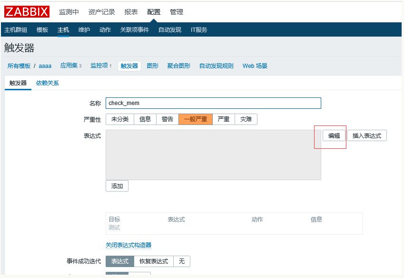Switch to the 触发器 form tab

pos(18,83)
